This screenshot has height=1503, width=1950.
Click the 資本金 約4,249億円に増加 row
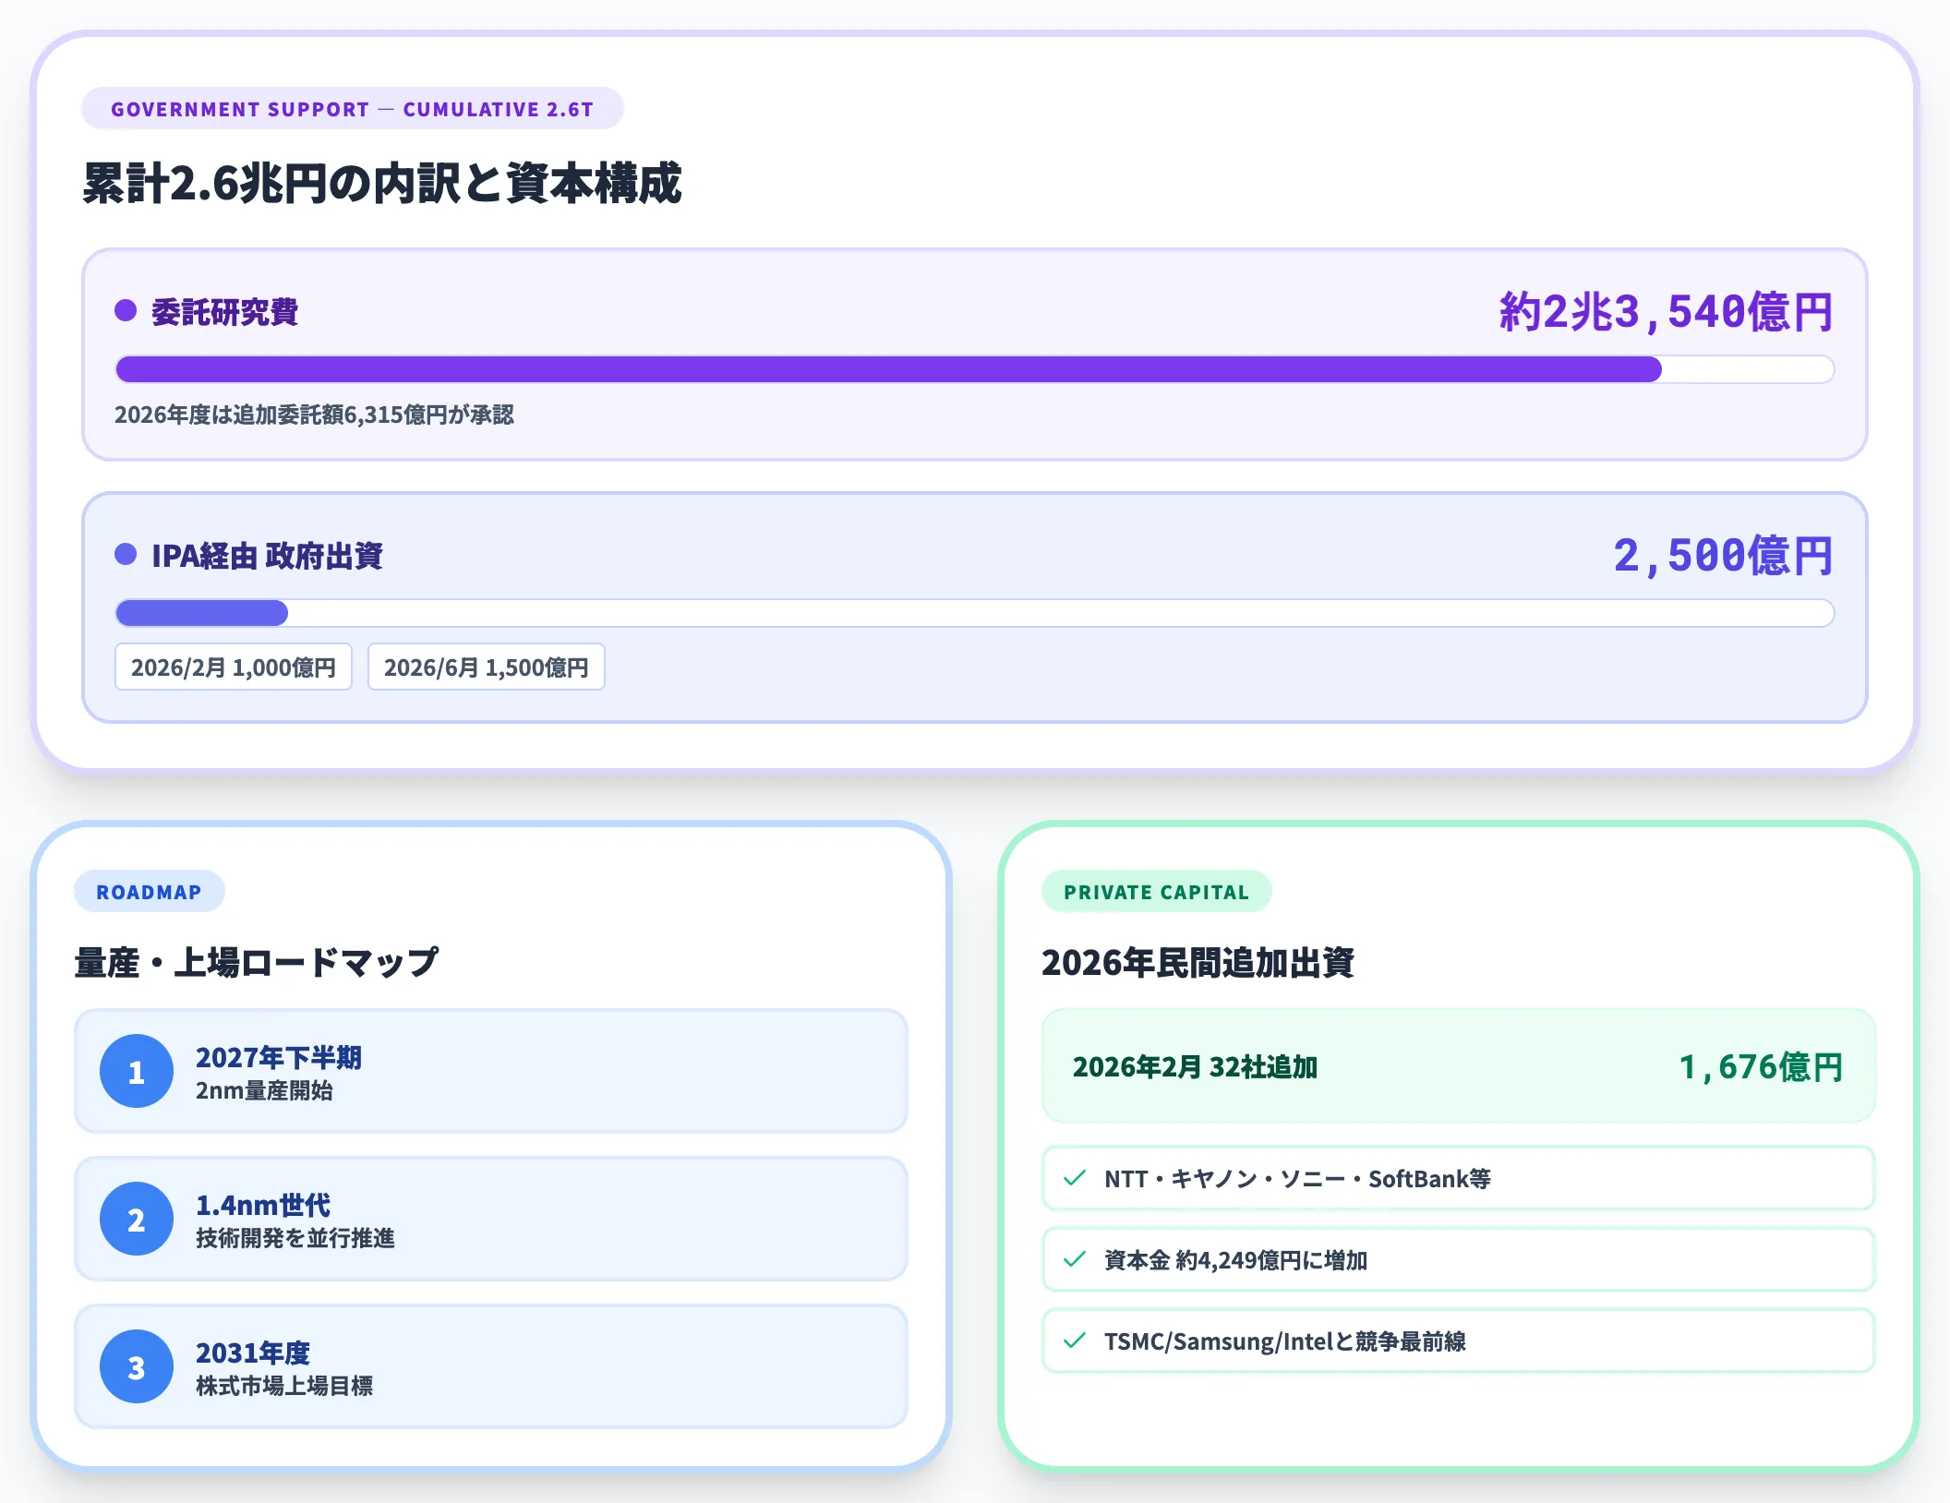1459,1259
